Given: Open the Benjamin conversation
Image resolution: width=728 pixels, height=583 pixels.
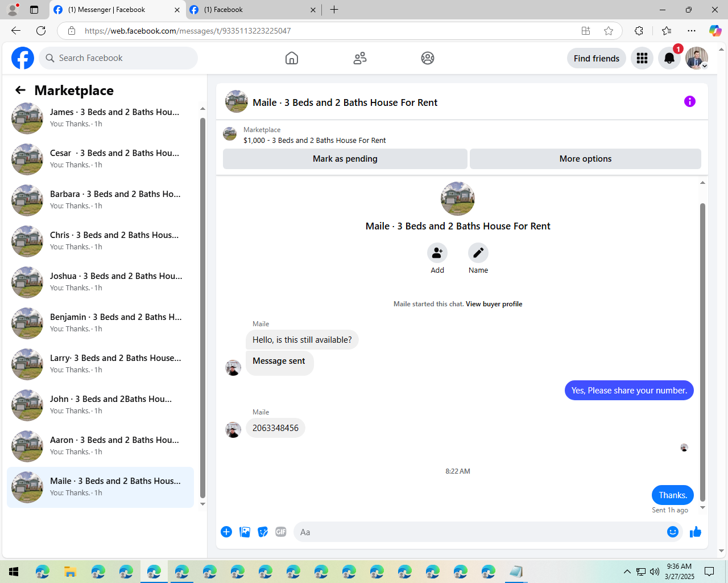Looking at the screenshot, I should tap(100, 323).
